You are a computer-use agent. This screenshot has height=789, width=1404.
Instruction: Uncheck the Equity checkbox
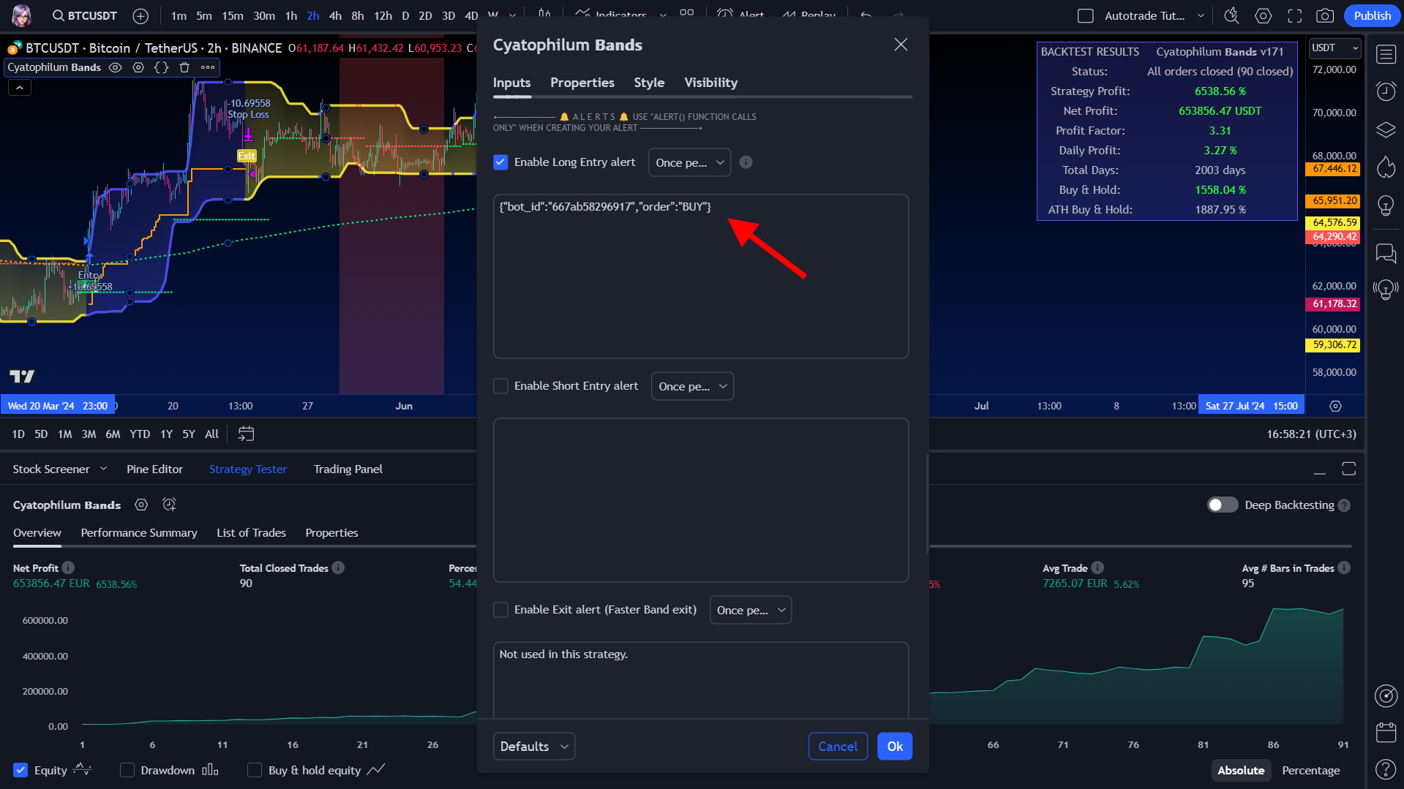pyautogui.click(x=20, y=770)
